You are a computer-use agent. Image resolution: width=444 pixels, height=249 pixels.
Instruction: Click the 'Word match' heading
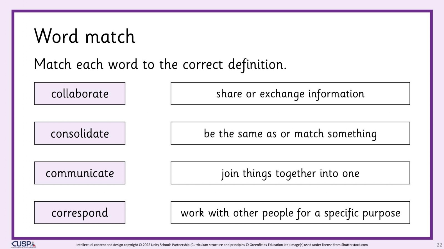point(85,36)
